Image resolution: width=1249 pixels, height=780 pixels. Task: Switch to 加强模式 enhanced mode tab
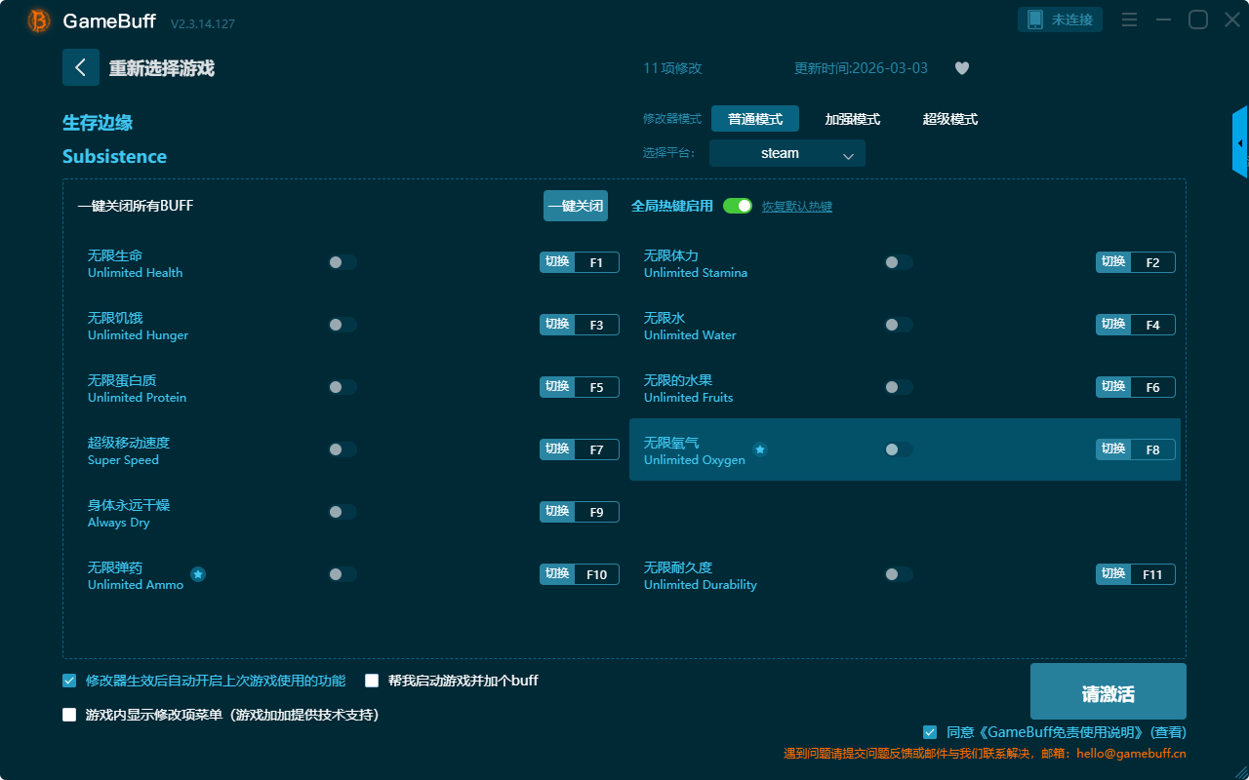[x=852, y=119]
